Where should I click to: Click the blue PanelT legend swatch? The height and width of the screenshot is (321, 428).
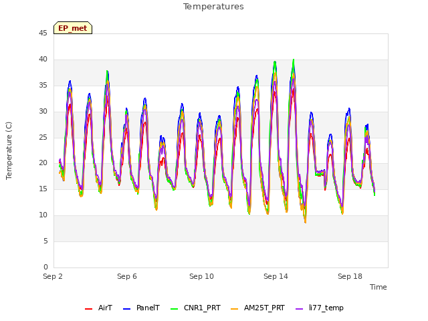pos(126,309)
